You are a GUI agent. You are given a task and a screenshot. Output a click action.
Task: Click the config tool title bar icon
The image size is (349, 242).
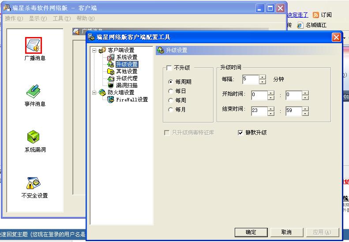pos(91,37)
